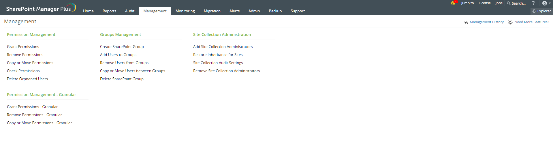Open the notification bell alerts

tap(453, 3)
